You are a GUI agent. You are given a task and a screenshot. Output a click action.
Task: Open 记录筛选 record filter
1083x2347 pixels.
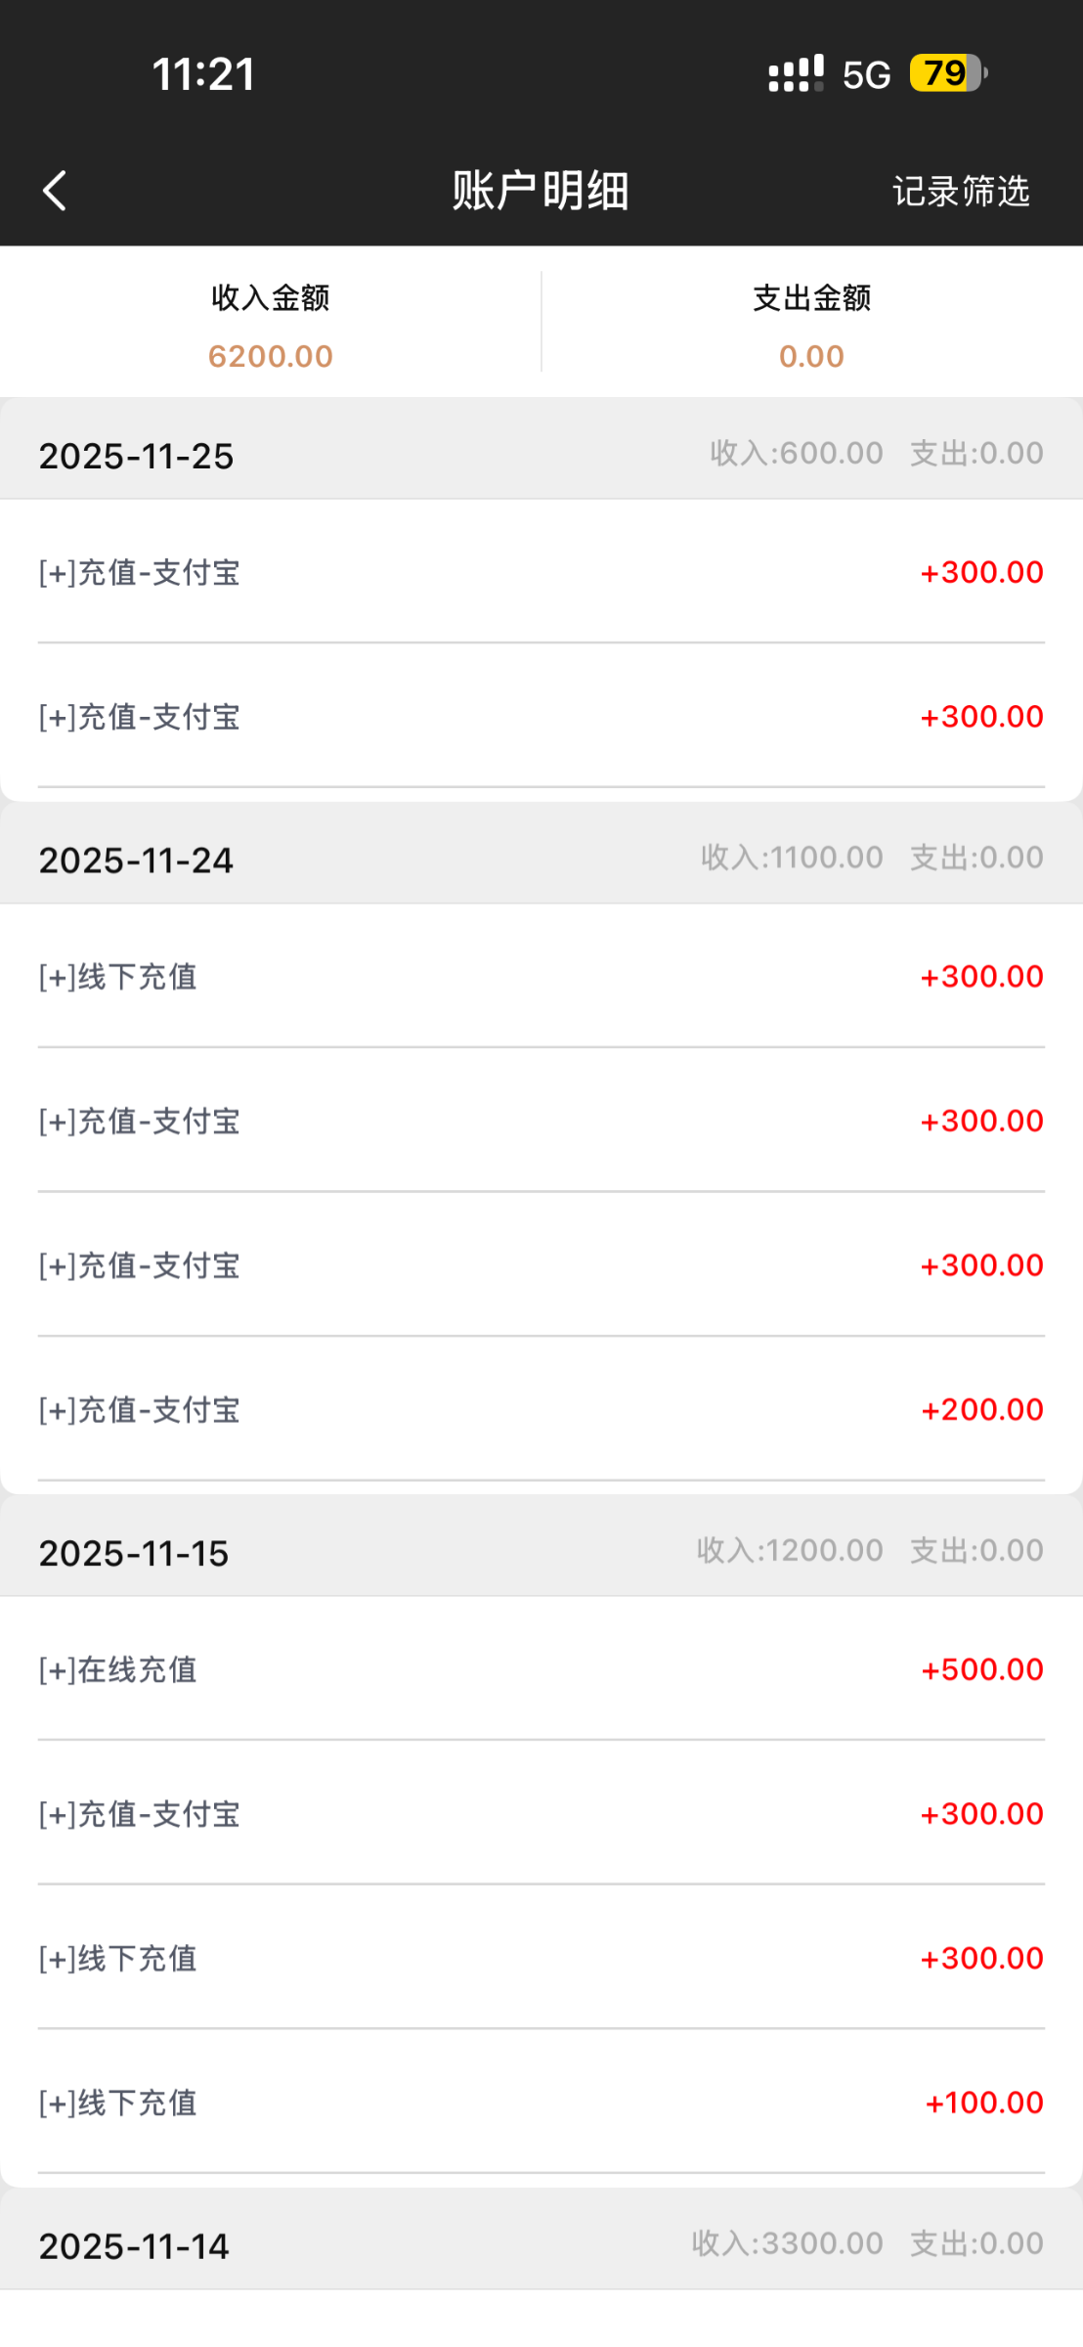click(x=961, y=192)
